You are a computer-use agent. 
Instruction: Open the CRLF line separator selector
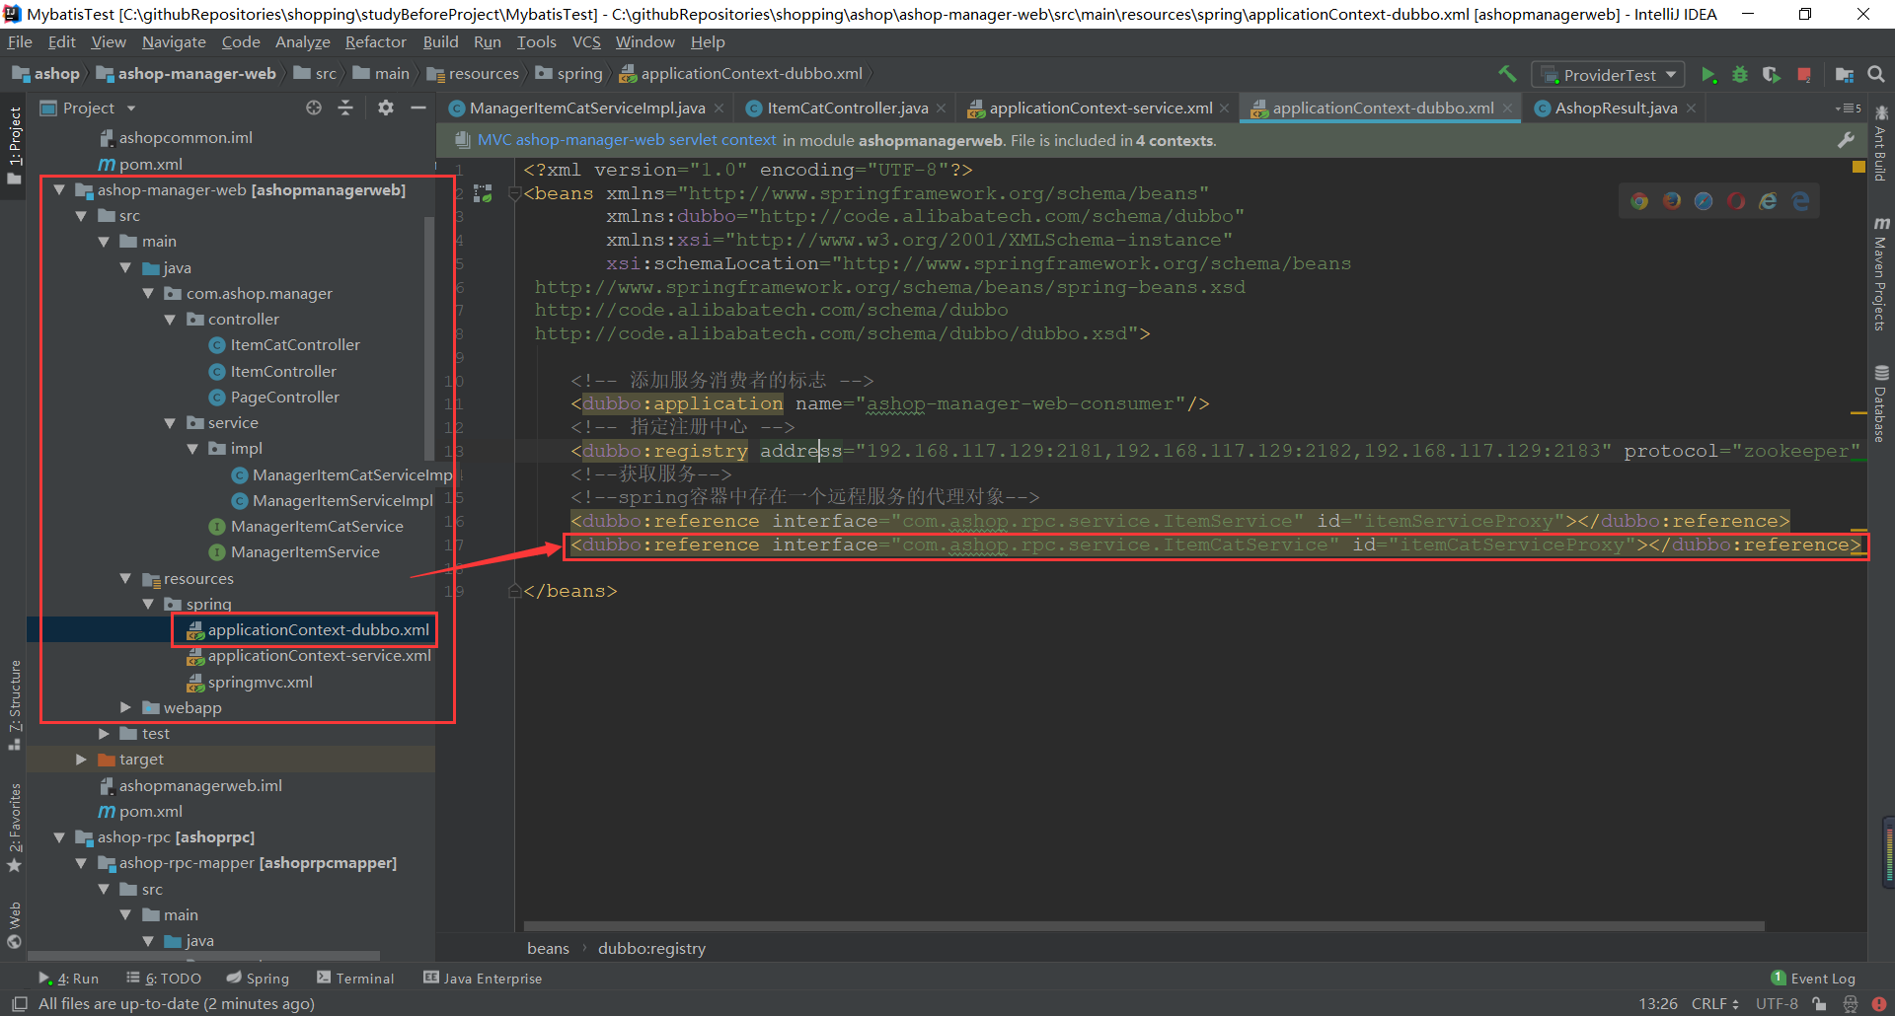point(1715,1004)
